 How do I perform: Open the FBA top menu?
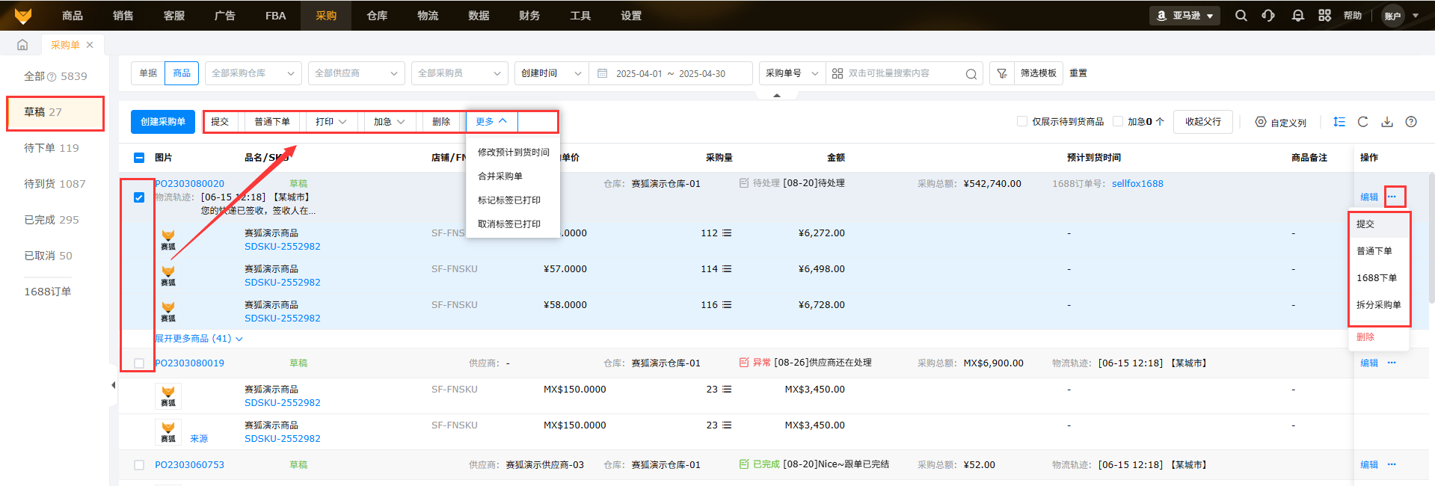click(275, 16)
